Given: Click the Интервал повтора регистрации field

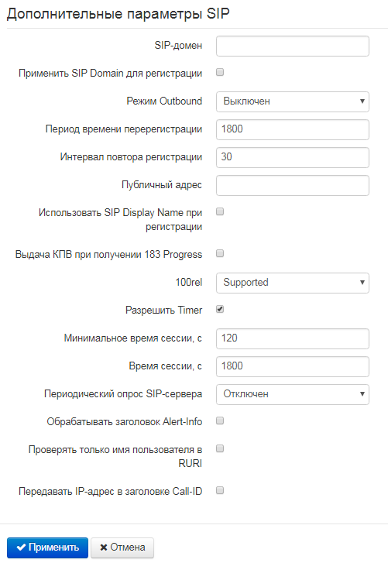Looking at the screenshot, I should click(293, 157).
